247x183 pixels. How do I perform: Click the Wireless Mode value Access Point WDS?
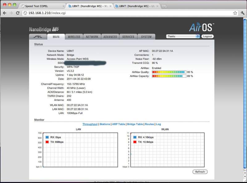(78, 59)
